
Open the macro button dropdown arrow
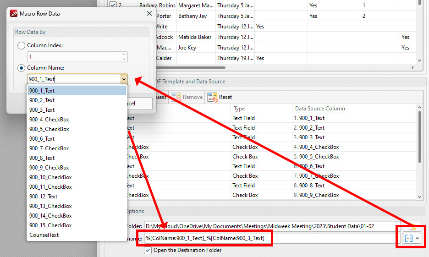pyautogui.click(x=417, y=238)
